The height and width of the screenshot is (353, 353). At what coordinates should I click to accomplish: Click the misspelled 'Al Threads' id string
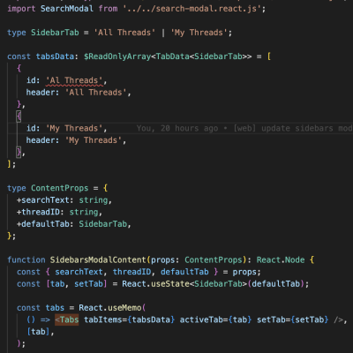[74, 80]
